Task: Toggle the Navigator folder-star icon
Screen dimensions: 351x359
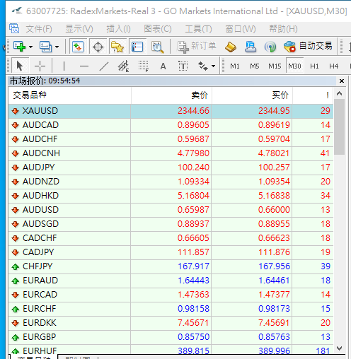Action: coord(117,47)
